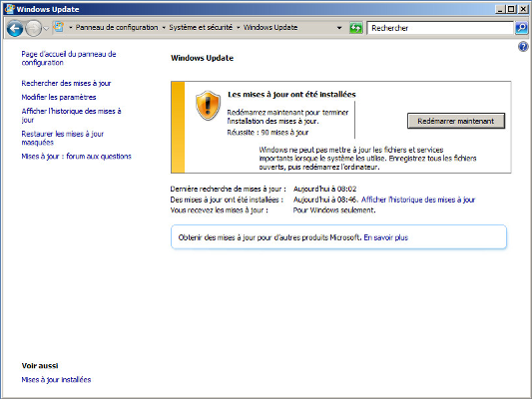Click the Back navigation arrow button
Screen dimensions: 532x399
15,28
